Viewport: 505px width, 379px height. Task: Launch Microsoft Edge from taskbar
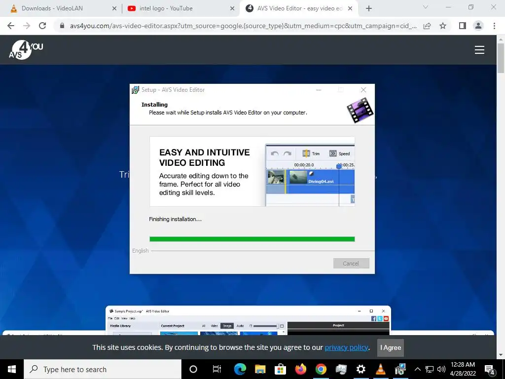click(240, 369)
